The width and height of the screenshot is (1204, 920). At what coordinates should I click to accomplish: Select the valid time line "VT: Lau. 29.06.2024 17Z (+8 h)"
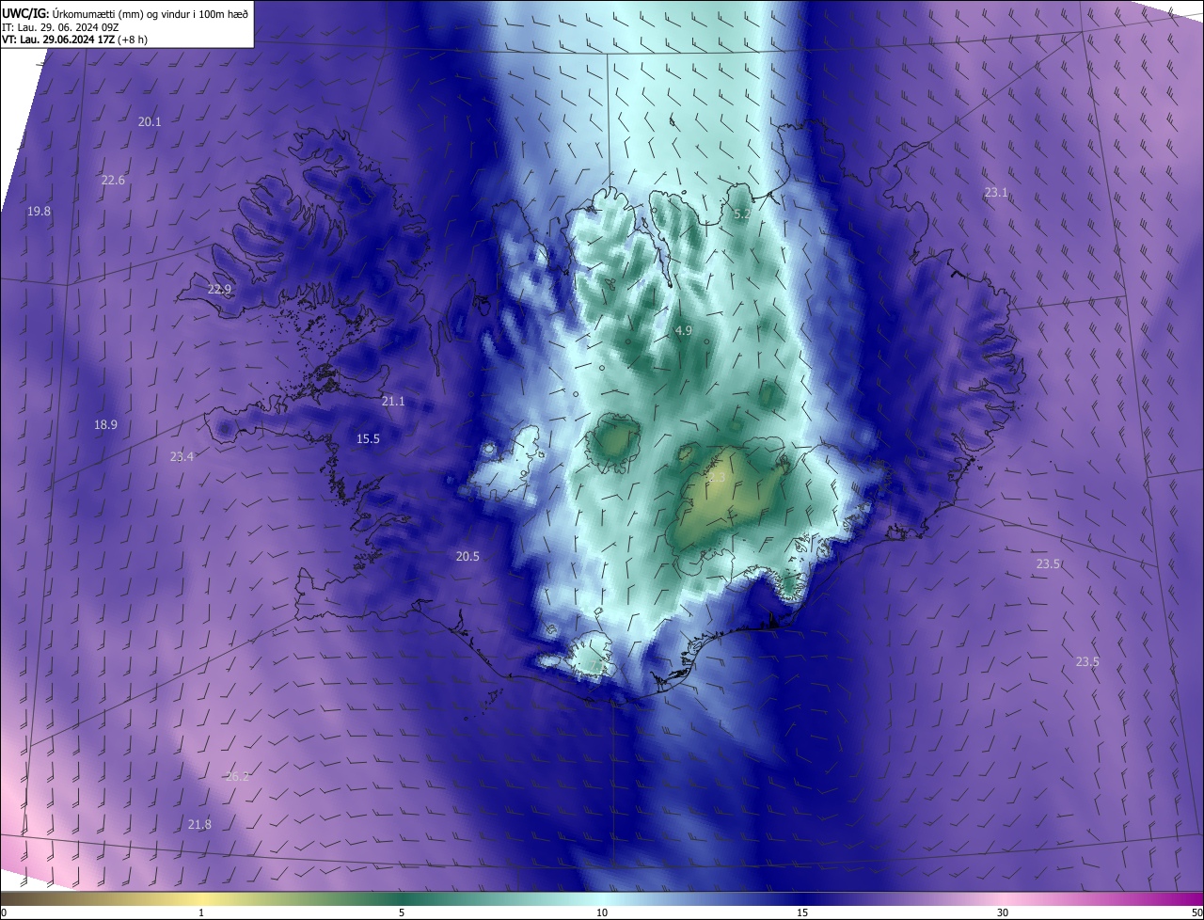(74, 40)
